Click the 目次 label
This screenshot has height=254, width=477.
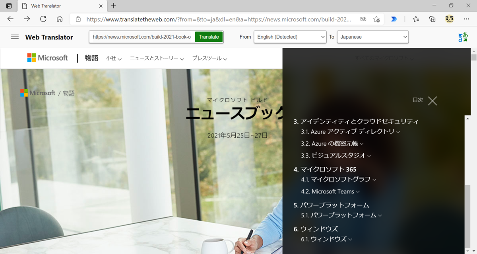click(x=418, y=100)
